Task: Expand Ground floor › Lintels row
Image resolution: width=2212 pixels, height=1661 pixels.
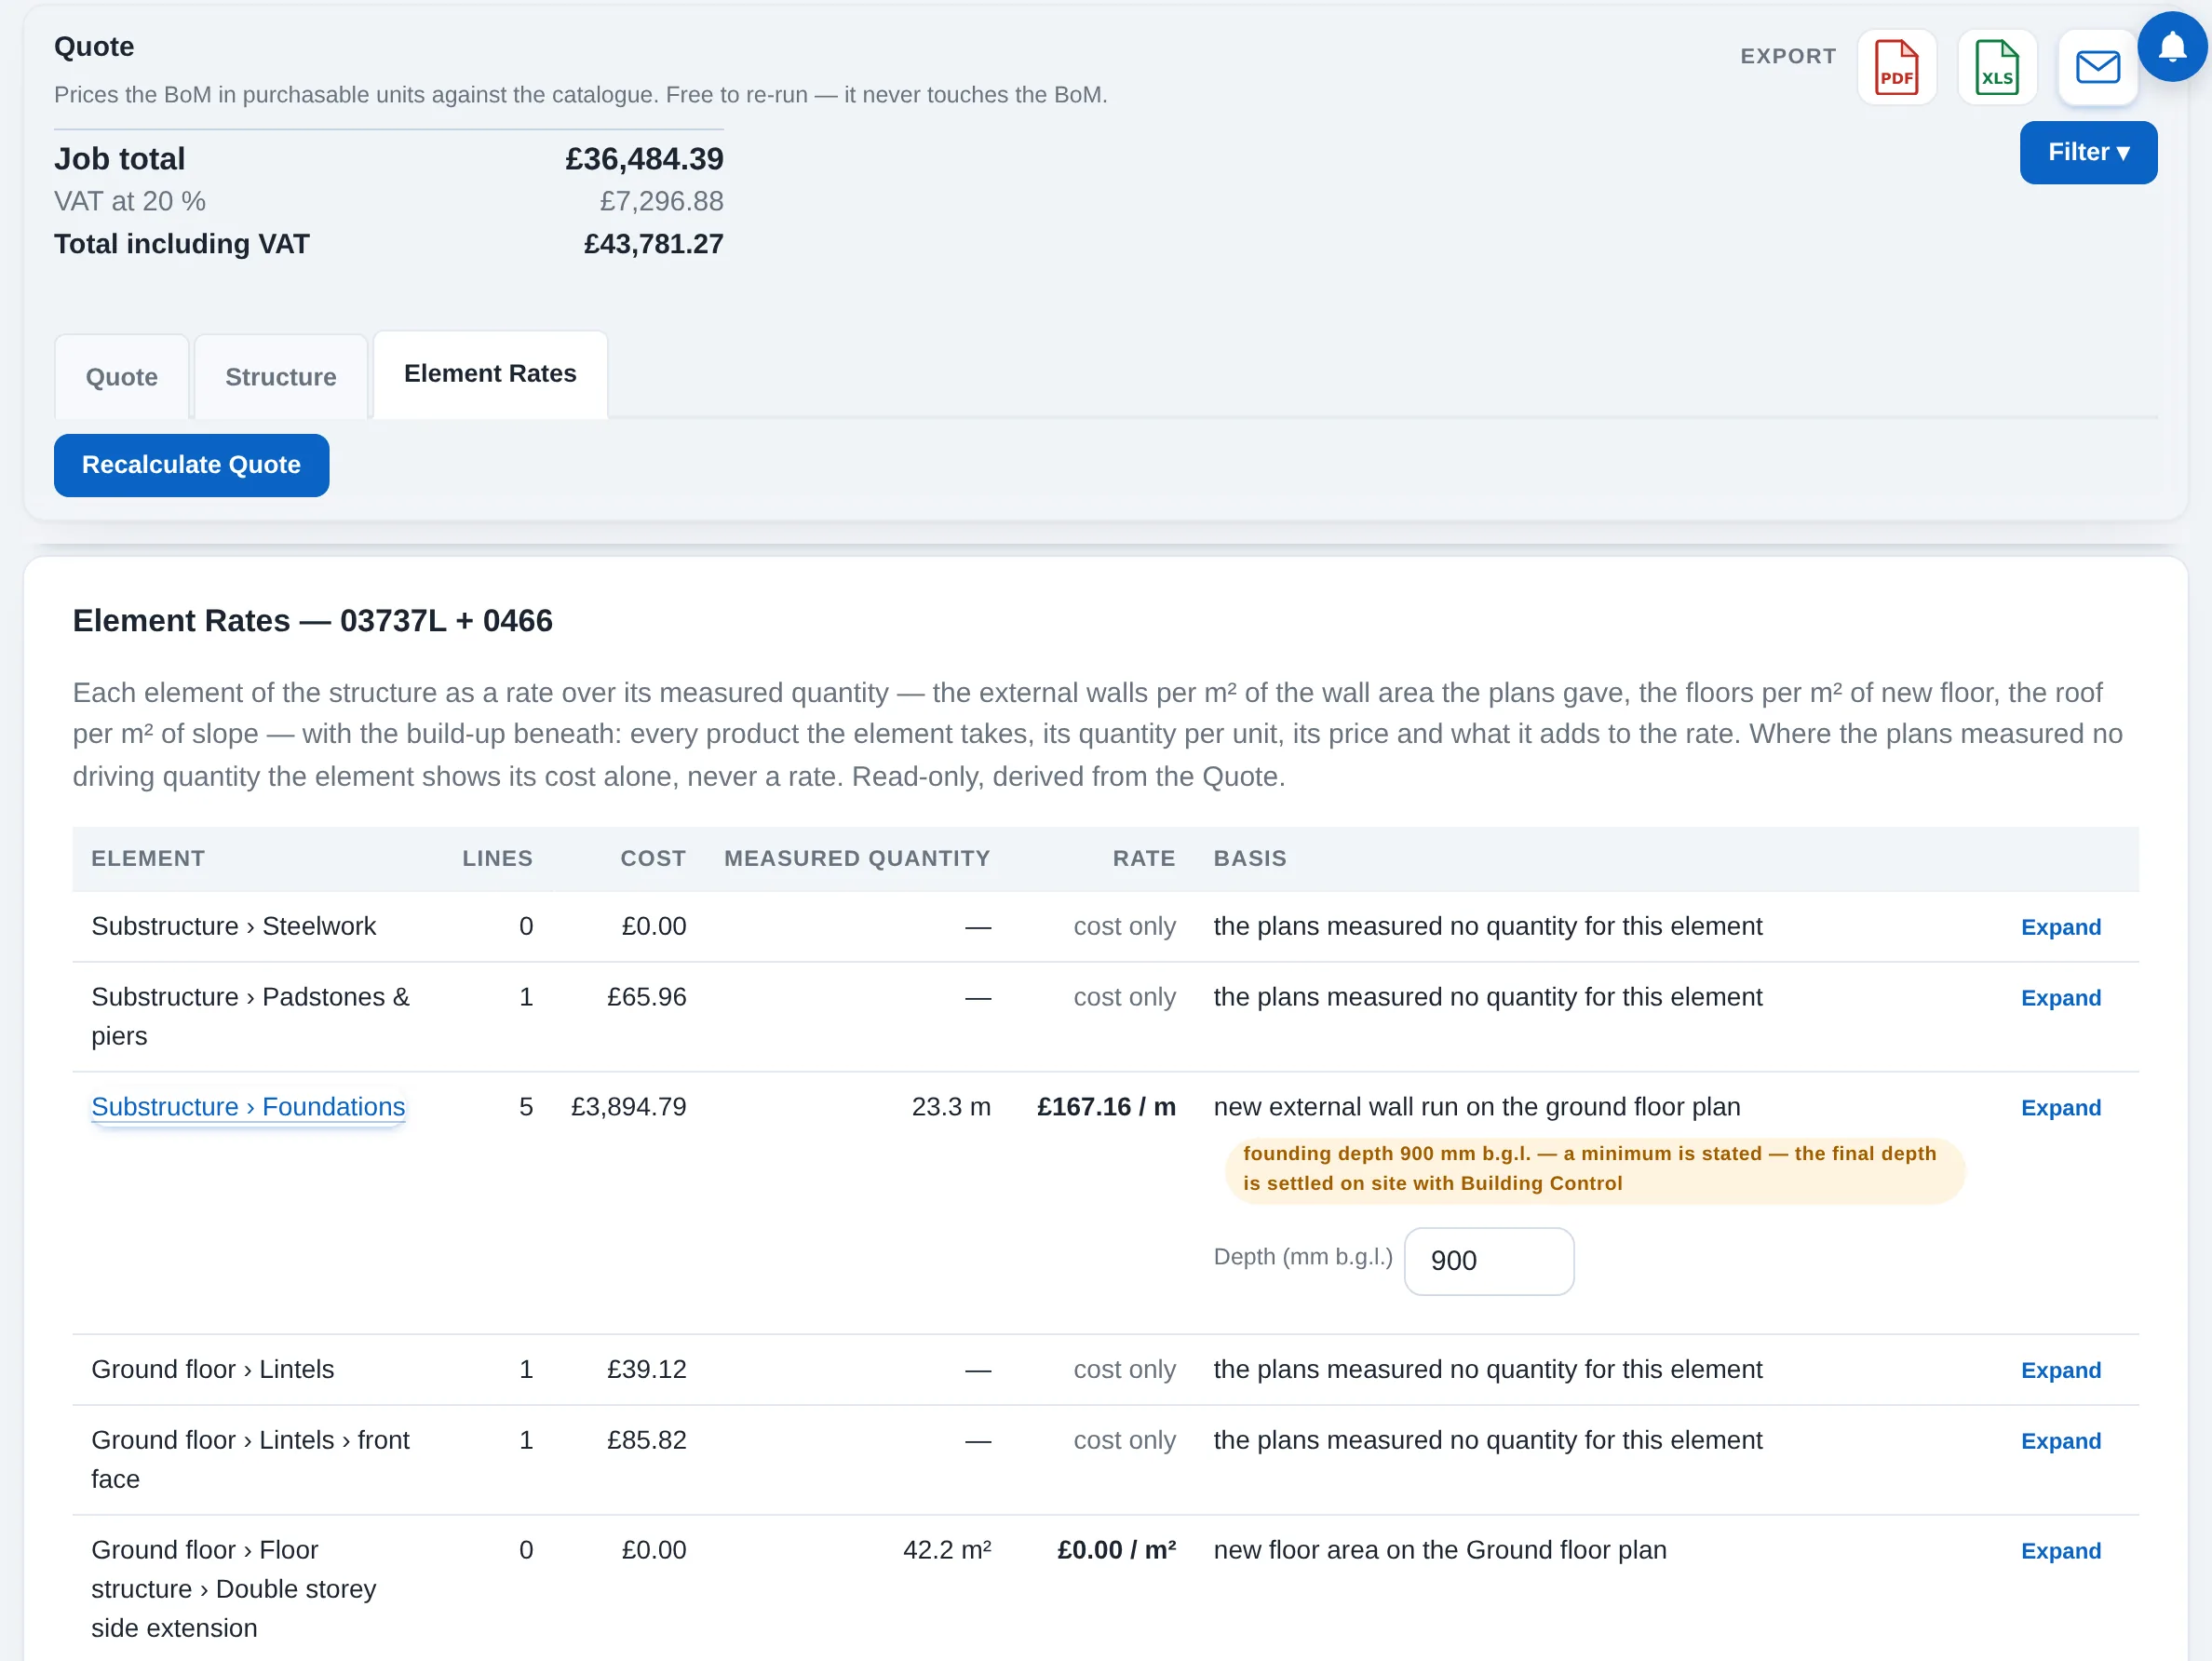Action: pyautogui.click(x=2060, y=1370)
